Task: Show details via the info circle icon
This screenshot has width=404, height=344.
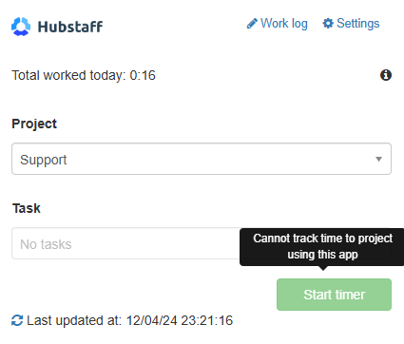Action: point(386,75)
